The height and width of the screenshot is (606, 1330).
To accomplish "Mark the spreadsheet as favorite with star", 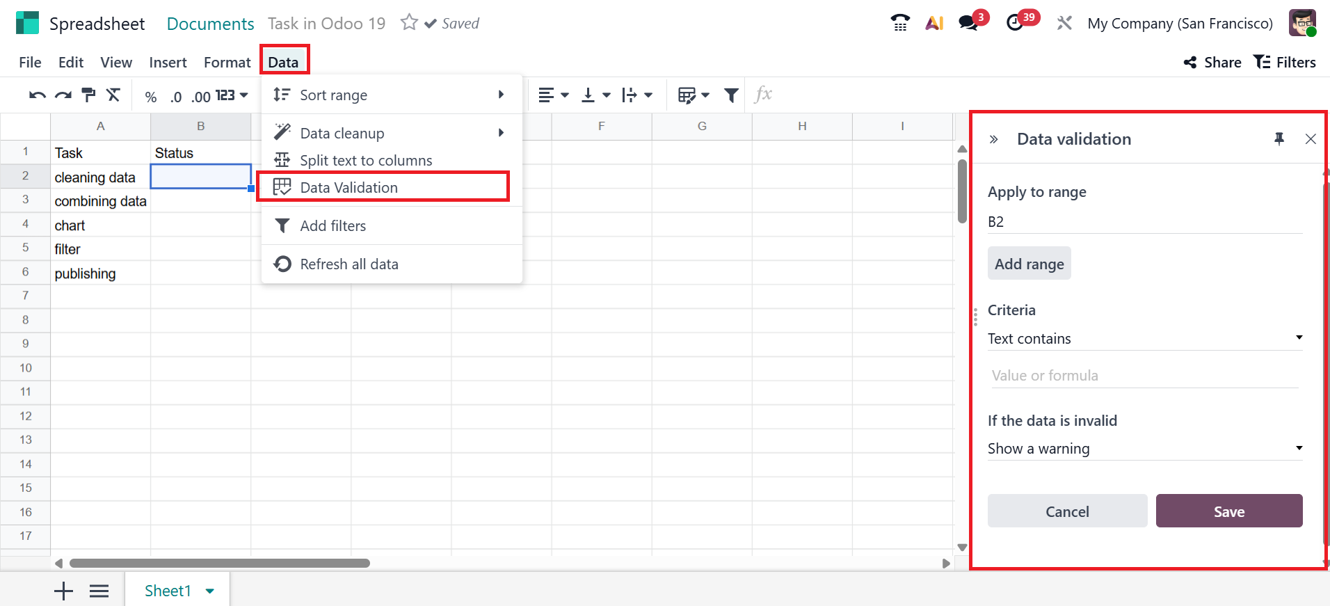I will [x=409, y=23].
